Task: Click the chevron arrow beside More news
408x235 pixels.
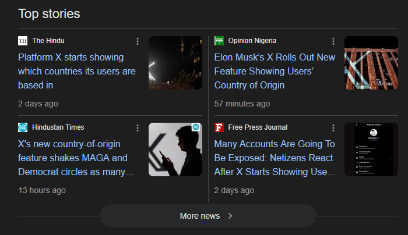Action: coord(230,216)
